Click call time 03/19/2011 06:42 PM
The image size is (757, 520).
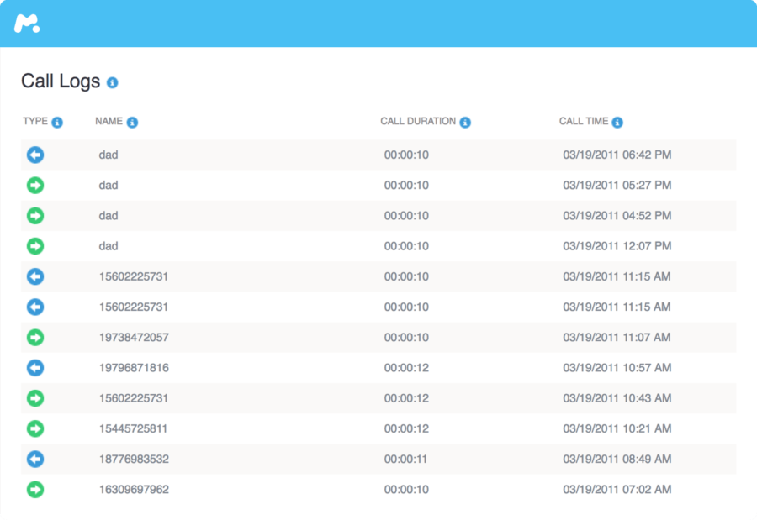617,155
